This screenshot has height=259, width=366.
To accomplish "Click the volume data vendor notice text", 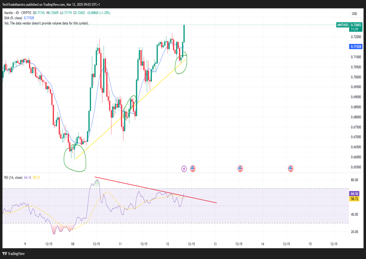I will [x=46, y=23].
